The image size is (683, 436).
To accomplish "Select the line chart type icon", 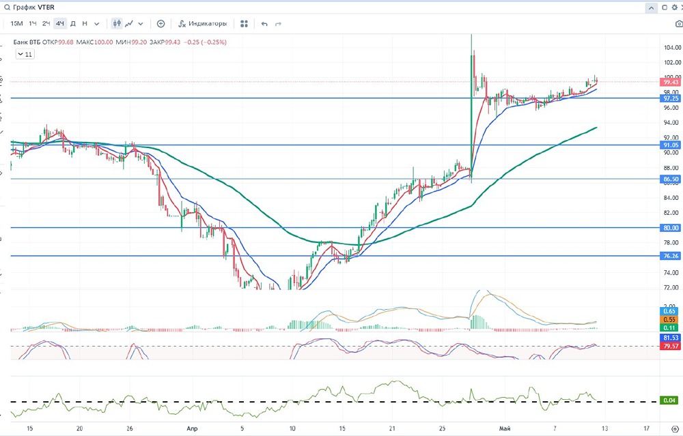I will tap(129, 24).
